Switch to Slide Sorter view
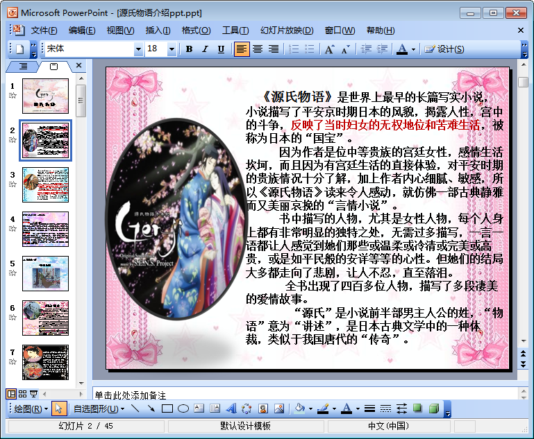The image size is (534, 439). coord(22,394)
